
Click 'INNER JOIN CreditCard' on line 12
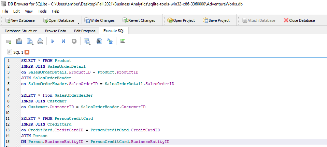46,124
